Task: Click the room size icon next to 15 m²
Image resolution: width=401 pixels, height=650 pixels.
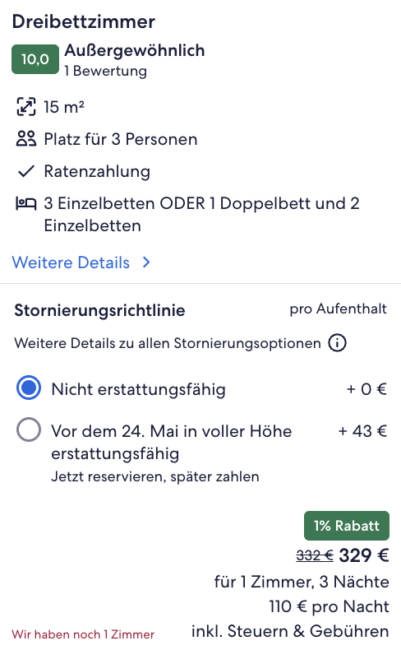Action: tap(26, 106)
